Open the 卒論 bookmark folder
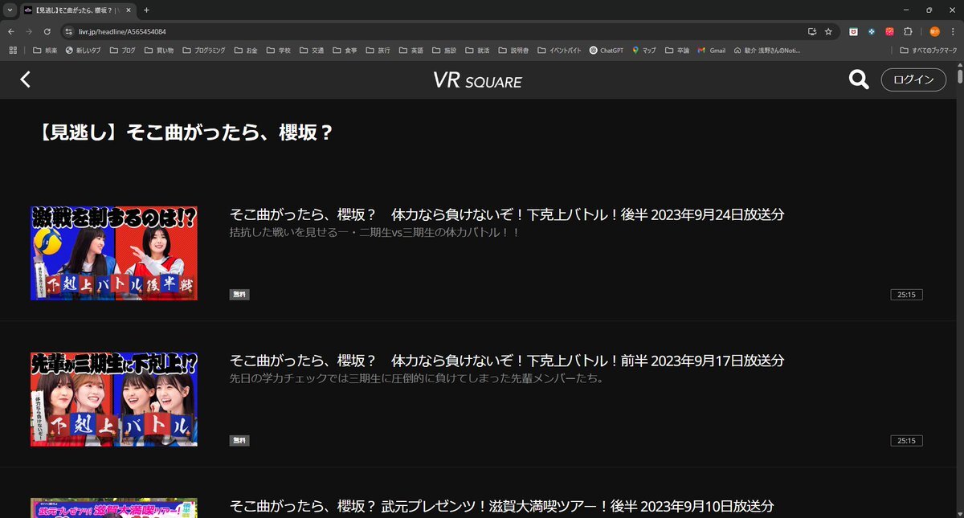 676,50
